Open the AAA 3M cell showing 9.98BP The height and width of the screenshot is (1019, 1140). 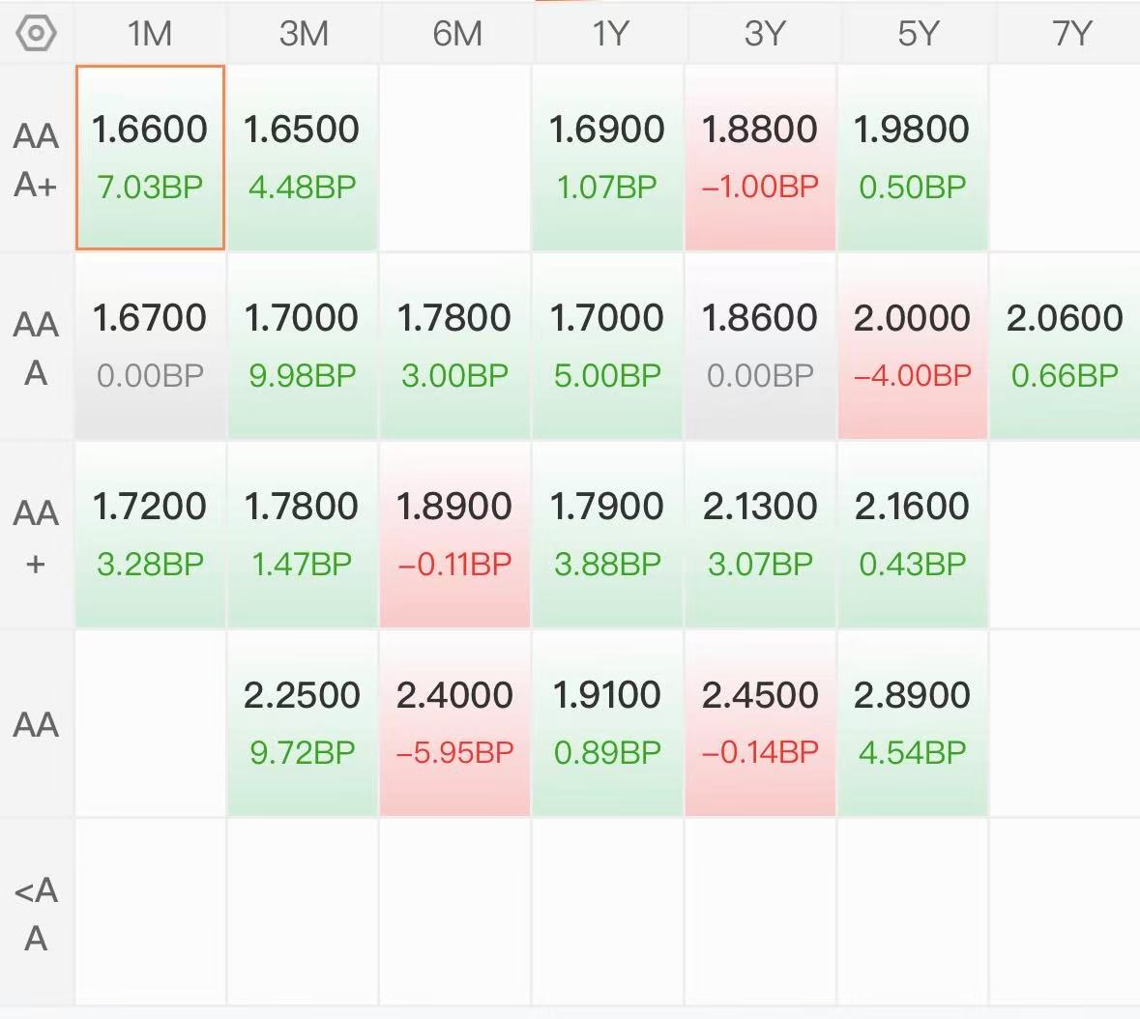[302, 346]
